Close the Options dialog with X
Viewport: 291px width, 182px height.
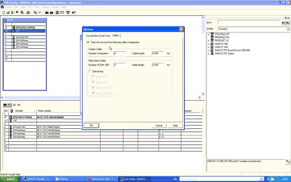tap(181, 29)
